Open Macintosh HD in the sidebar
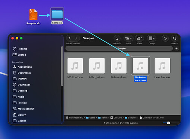The width and height of the screenshot is (190, 139). point(23,109)
